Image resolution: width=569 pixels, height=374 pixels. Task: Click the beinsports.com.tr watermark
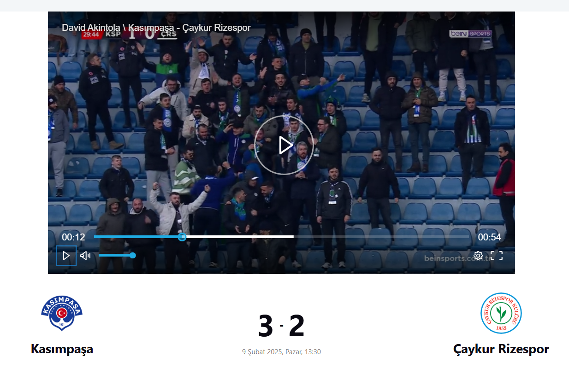pyautogui.click(x=458, y=258)
